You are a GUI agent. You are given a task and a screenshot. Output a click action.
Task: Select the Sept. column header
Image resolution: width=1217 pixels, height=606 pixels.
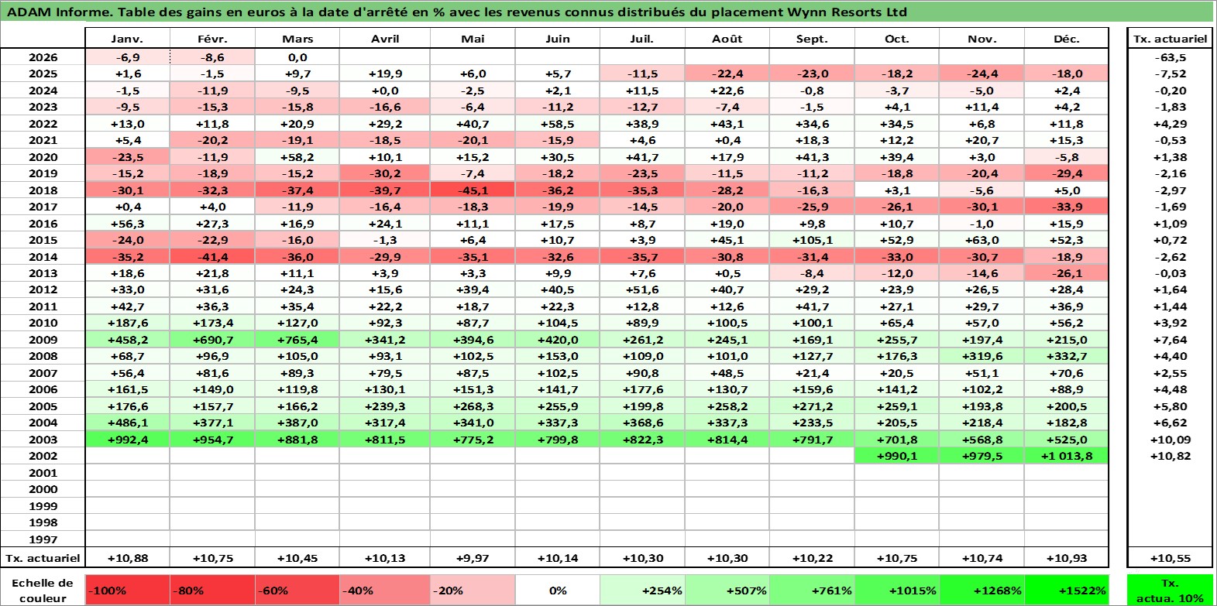point(812,39)
